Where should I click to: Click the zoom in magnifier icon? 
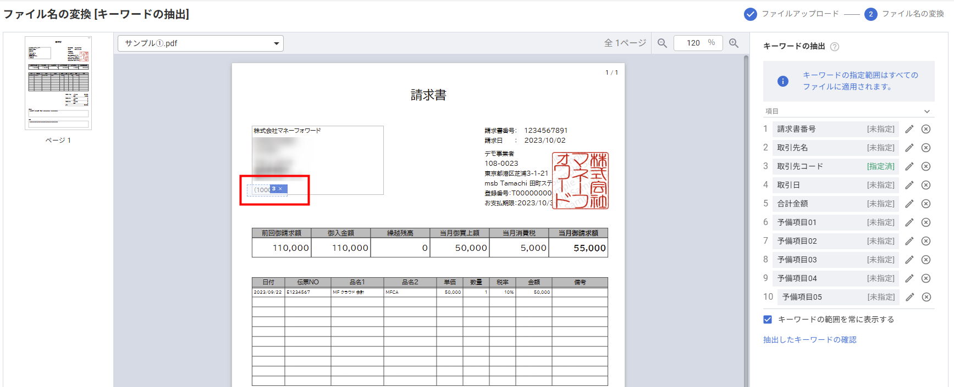click(734, 43)
